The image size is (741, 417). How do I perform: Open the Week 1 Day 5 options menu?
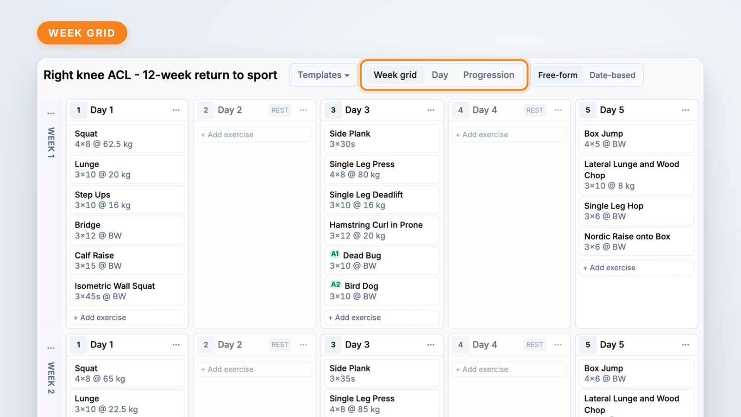coord(685,110)
